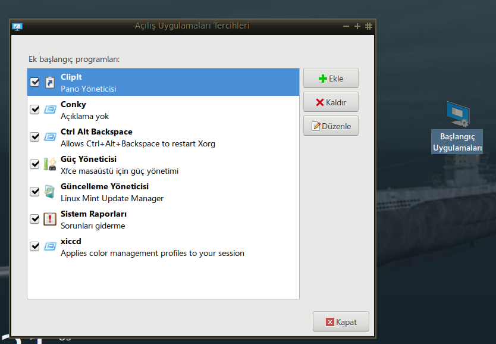Toggle the Ctrl Alt Backspace checkbox
The image size is (496, 344).
(x=34, y=137)
